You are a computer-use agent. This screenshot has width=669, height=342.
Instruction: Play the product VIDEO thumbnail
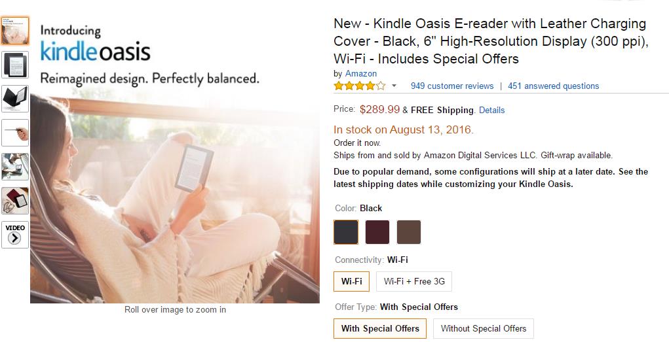(x=14, y=234)
